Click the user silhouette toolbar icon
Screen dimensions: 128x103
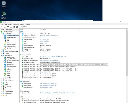coord(14,27)
